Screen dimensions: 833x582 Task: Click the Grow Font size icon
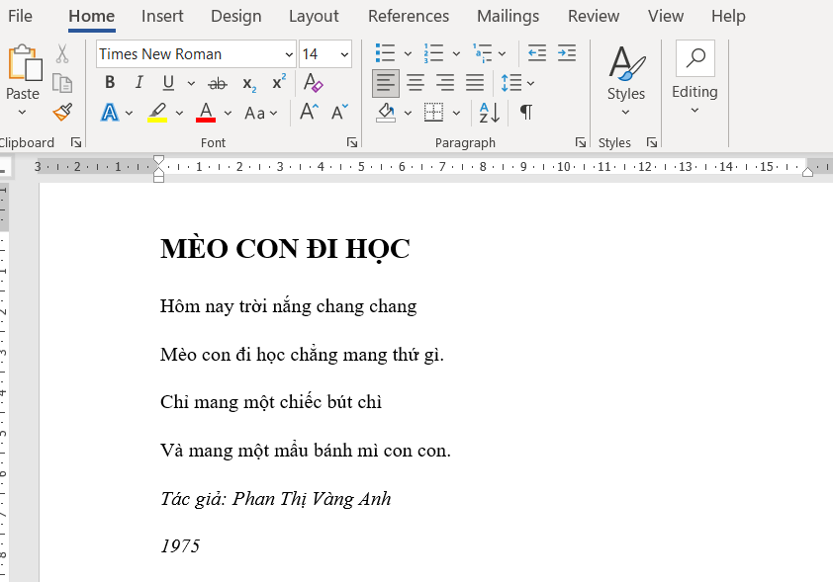pyautogui.click(x=309, y=113)
